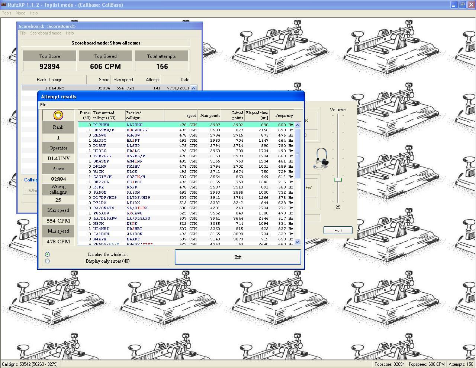Select the N8JK result row
Viewport: 476px width, 368px height.
[x=186, y=224]
